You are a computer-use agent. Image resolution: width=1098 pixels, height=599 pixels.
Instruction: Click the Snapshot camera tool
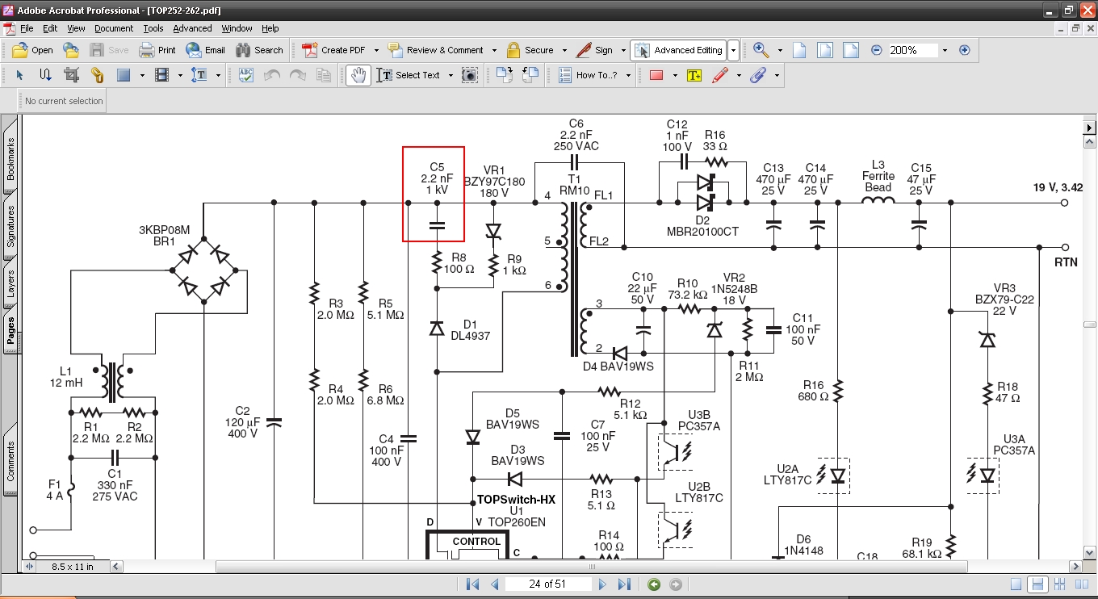469,75
